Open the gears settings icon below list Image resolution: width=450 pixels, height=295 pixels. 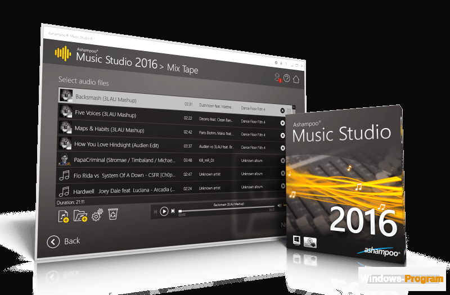pyautogui.click(x=97, y=215)
